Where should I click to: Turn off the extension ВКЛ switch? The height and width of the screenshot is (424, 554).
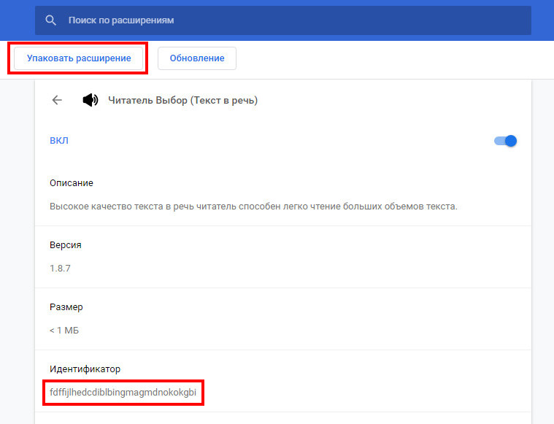(x=505, y=141)
